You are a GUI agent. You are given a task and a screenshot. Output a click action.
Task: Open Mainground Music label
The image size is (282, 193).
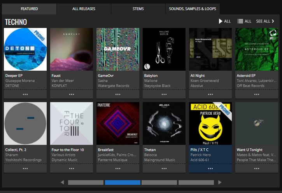pos(160,160)
